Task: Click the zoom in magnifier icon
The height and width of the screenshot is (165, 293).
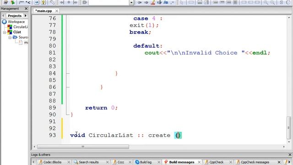Action: click(266, 2)
